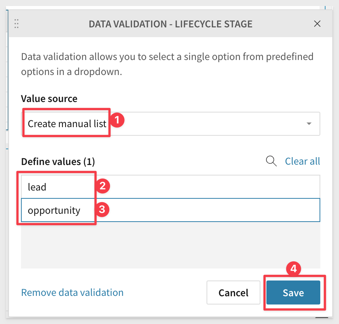
Task: Click Remove data validation link
Action: [x=72, y=292]
